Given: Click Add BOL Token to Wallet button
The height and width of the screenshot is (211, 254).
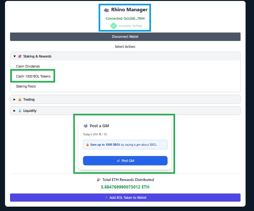Looking at the screenshot, I should coord(125,198).
